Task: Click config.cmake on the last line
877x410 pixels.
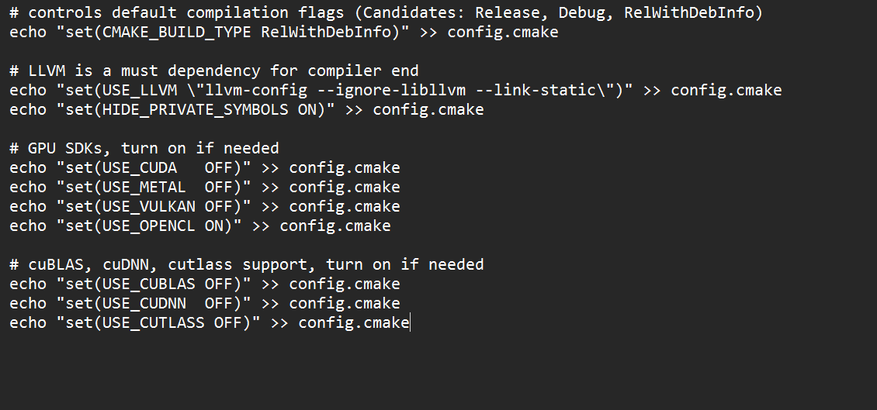Action: [x=353, y=323]
